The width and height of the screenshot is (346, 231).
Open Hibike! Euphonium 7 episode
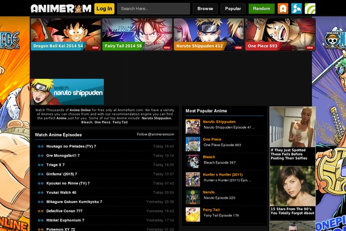click(x=65, y=221)
